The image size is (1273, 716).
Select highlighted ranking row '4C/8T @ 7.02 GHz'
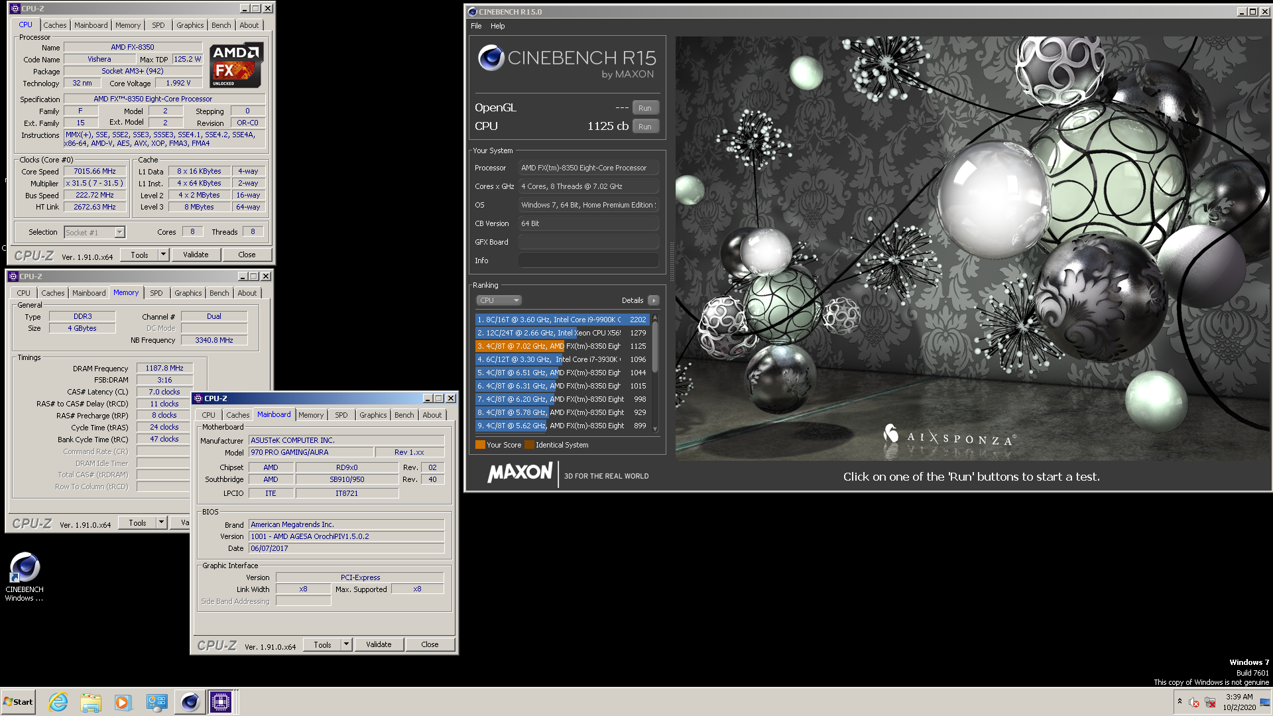click(x=562, y=346)
